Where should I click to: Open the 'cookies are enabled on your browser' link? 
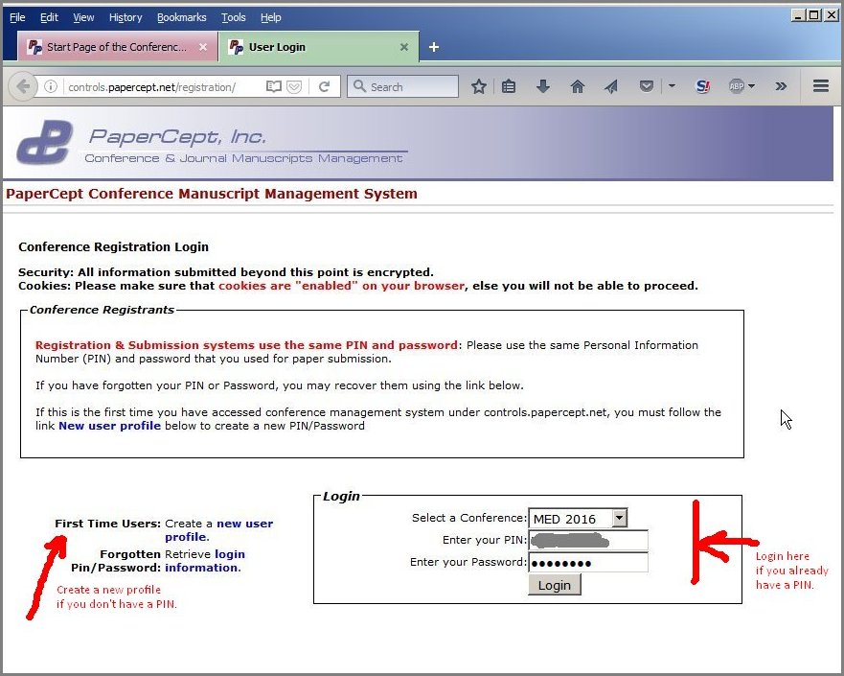coord(341,286)
